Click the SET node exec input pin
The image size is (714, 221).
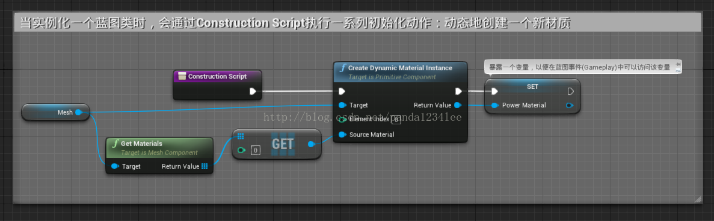[494, 91]
